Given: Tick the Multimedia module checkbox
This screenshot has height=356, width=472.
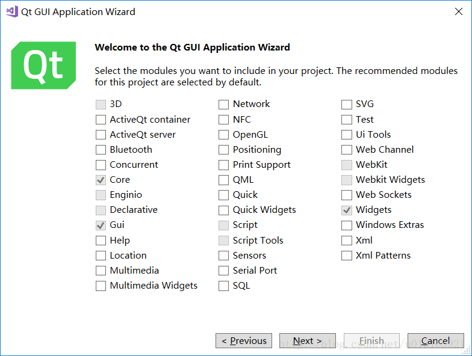Looking at the screenshot, I should pos(101,271).
